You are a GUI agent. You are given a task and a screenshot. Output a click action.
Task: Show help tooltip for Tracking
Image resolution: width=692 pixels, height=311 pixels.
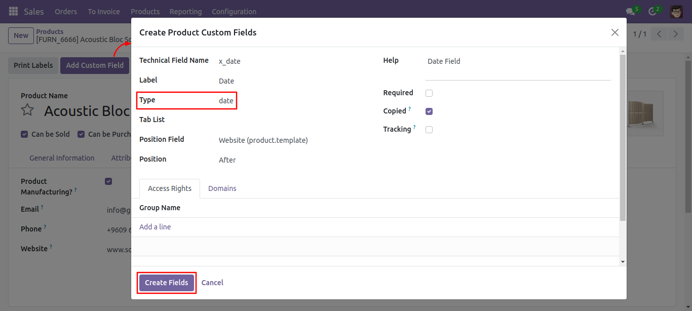click(414, 127)
